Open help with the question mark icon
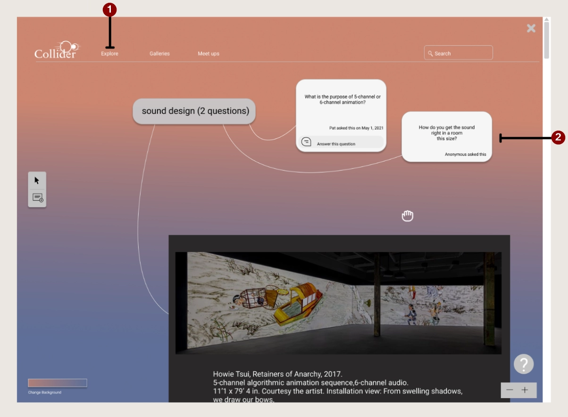 pyautogui.click(x=524, y=364)
